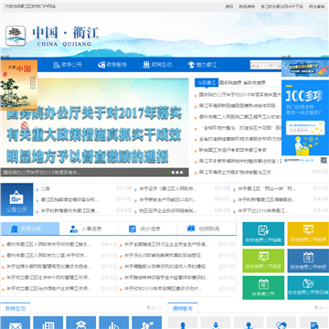Select the last carousel dot on slideshow
329x329 pixels.
point(182,173)
